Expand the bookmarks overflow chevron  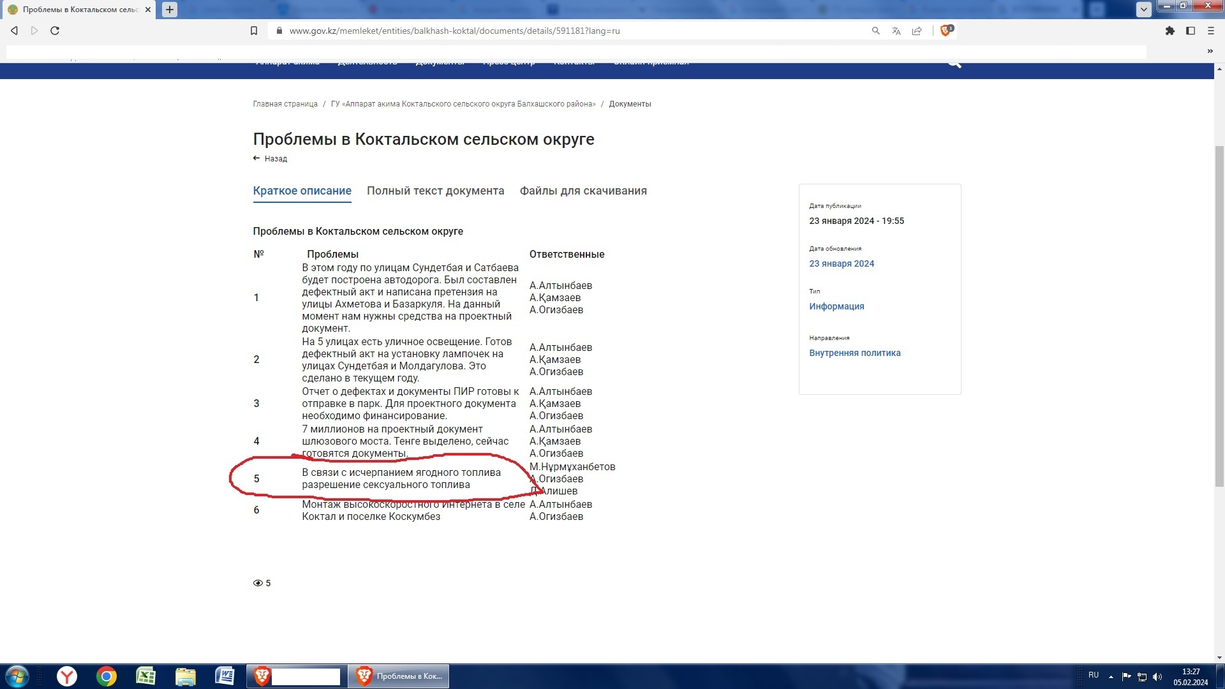(1210, 51)
